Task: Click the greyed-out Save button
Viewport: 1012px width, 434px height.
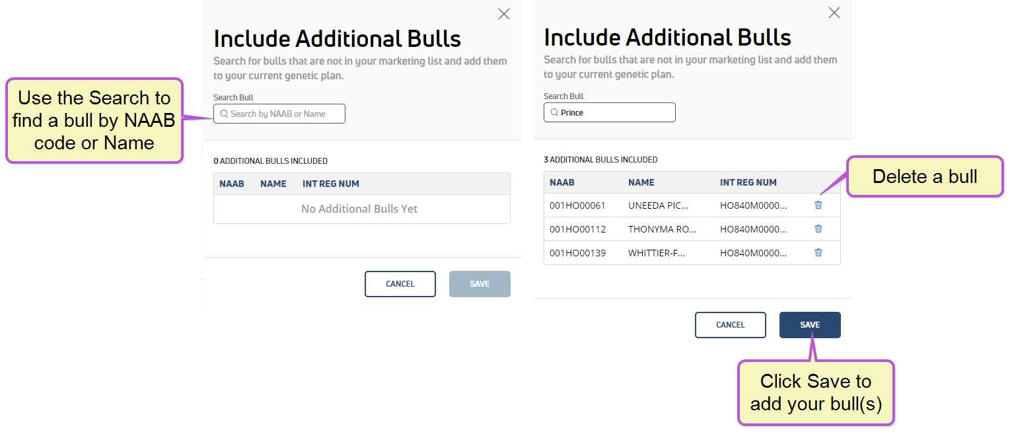Action: tap(480, 284)
